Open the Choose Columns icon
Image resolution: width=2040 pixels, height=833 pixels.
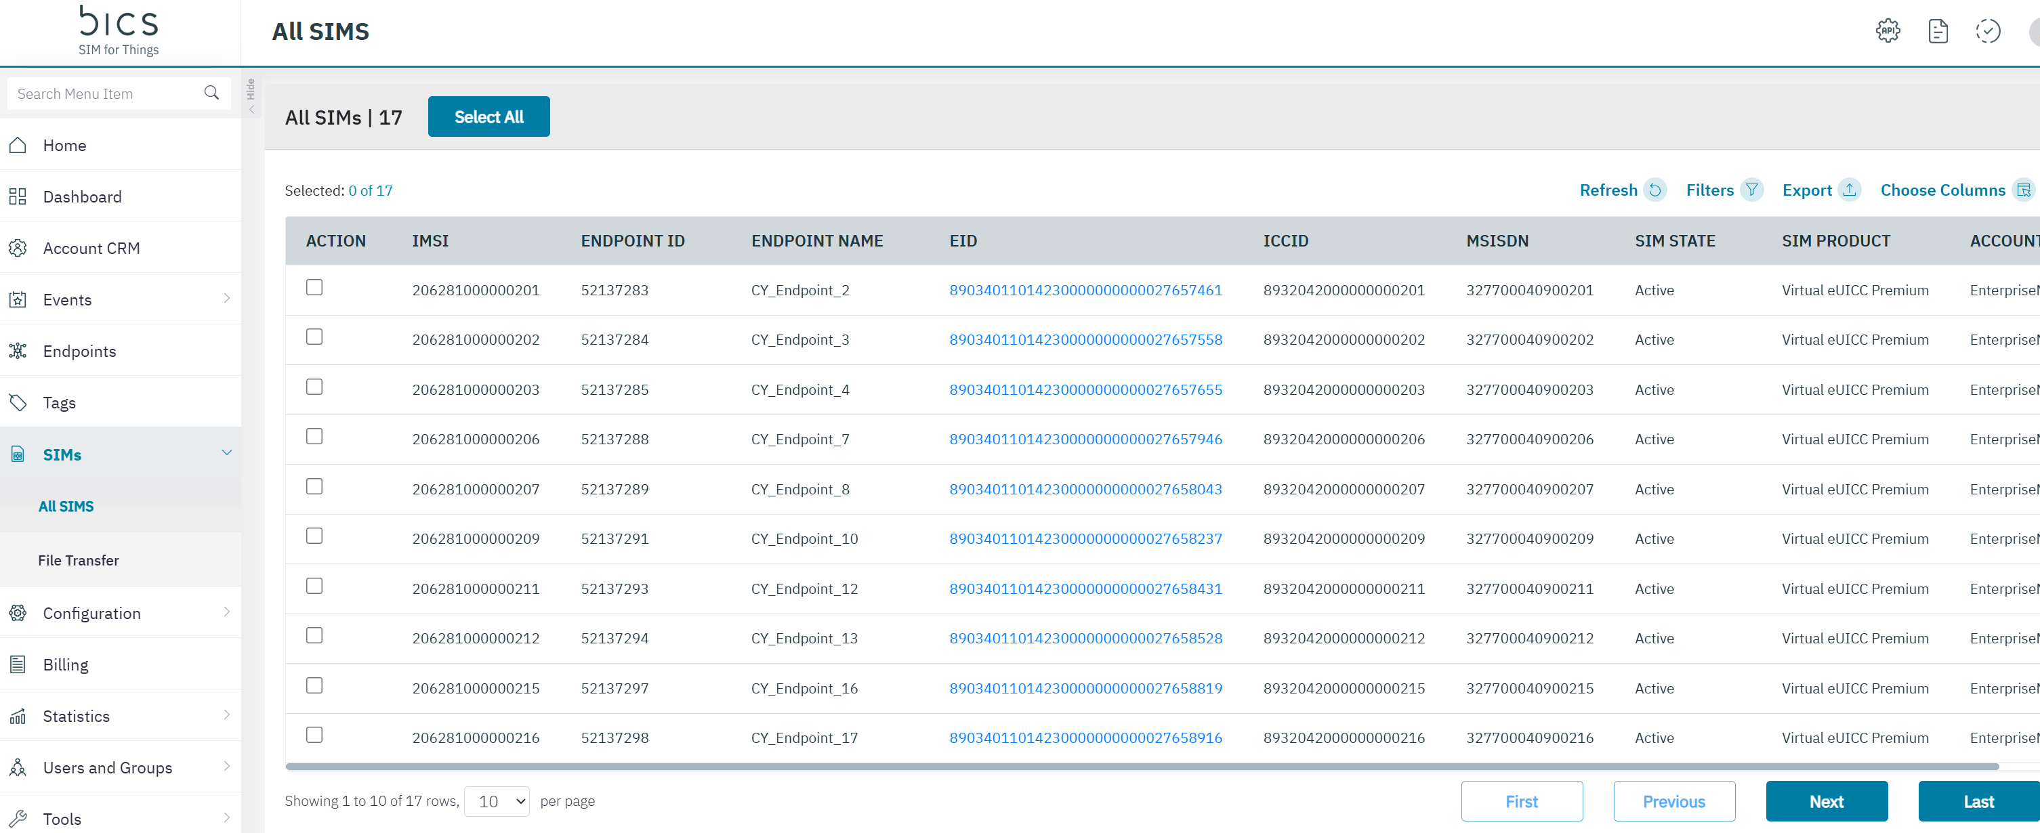click(2023, 190)
